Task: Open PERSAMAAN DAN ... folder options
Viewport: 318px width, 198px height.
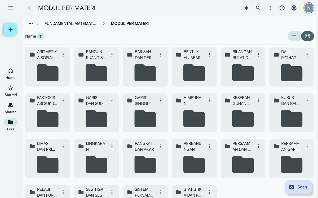Action: 258,147
